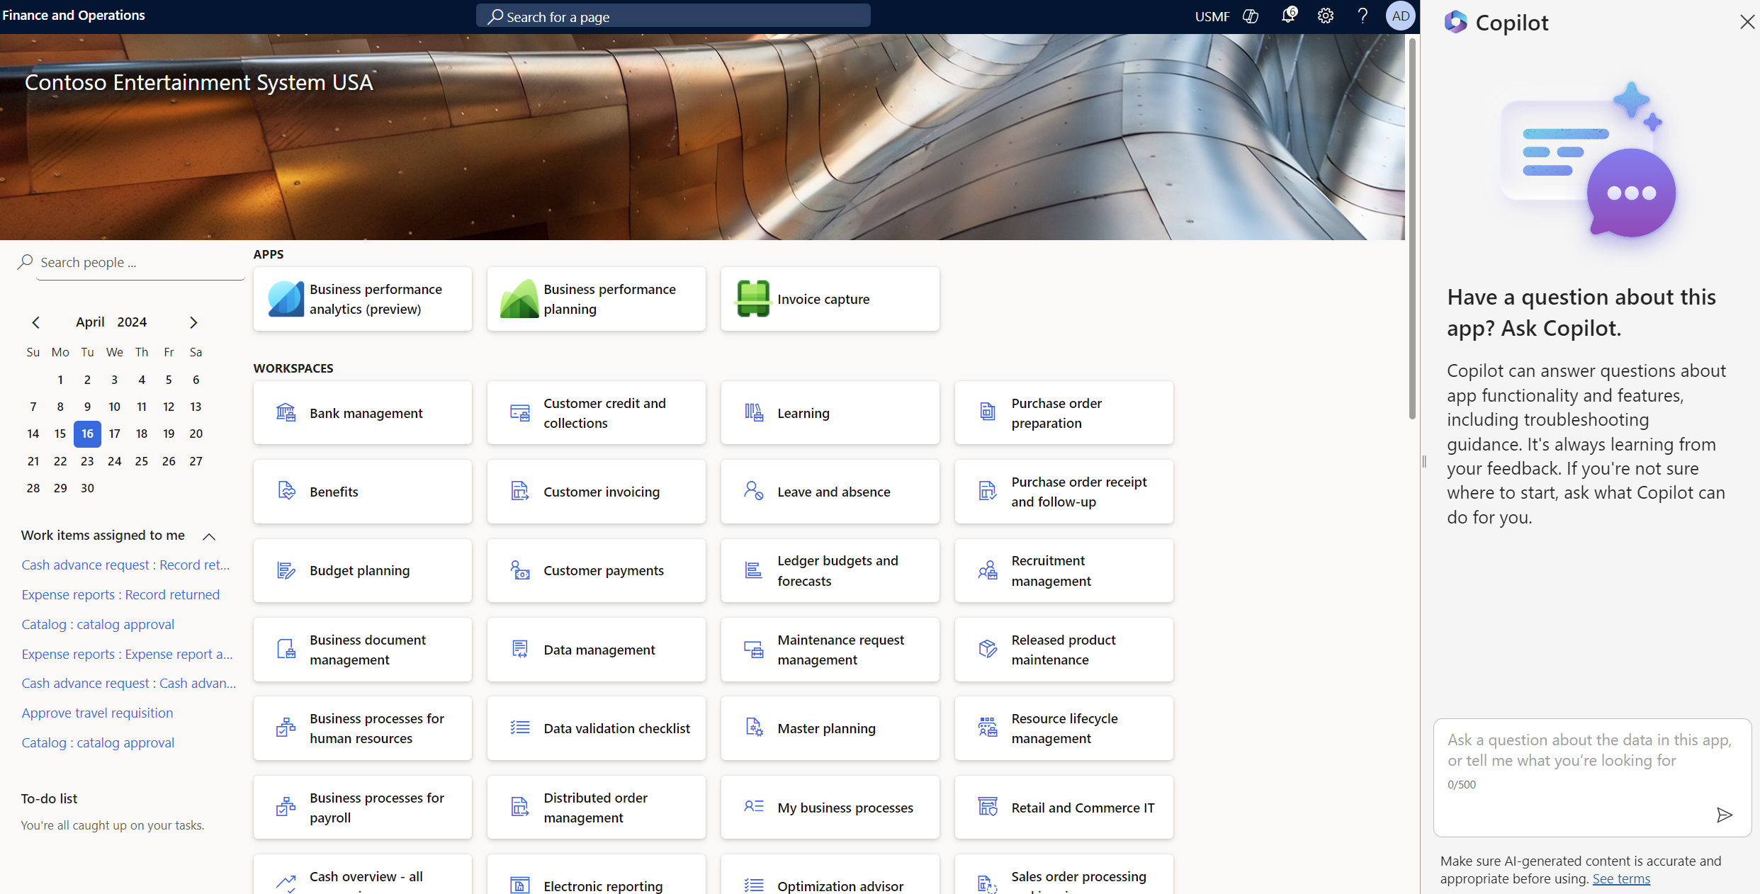Open Customer invoicing workspace tile
The height and width of the screenshot is (894, 1760).
(x=597, y=492)
